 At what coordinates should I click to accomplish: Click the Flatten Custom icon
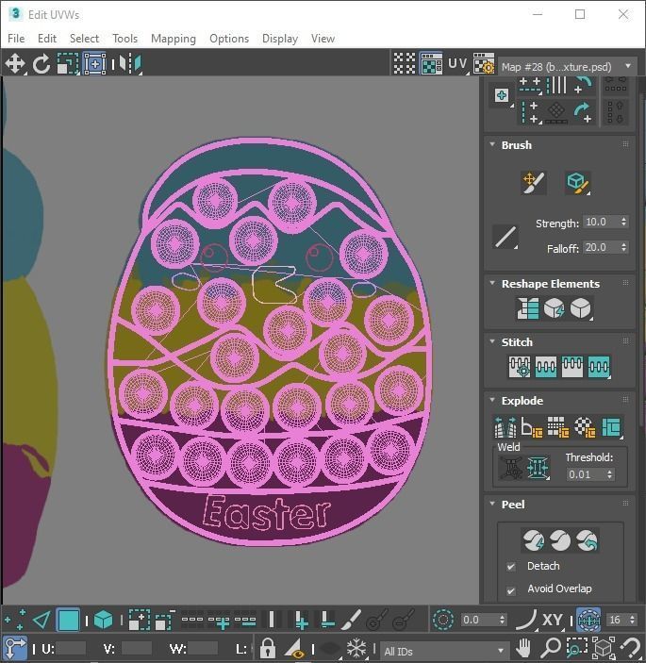point(611,427)
